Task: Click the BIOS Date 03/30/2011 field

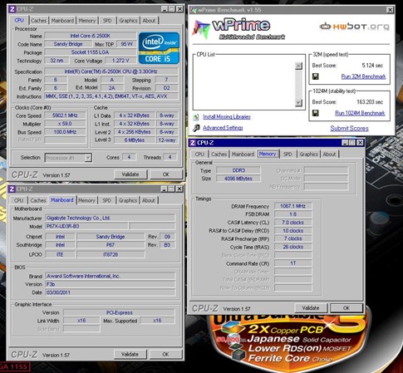Action: [x=110, y=292]
